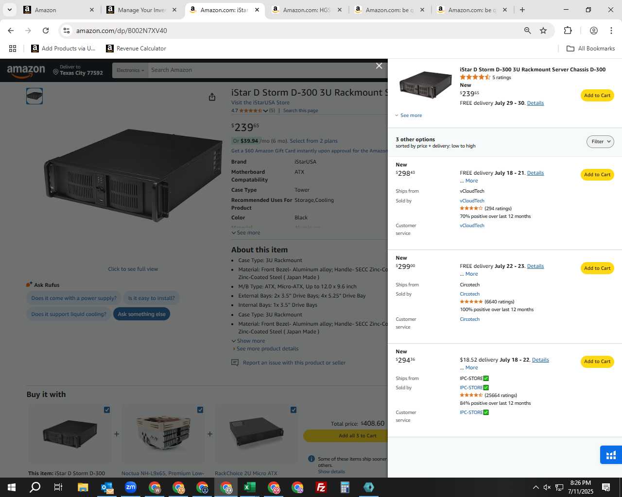Click the Search Amazon input field

(x=267, y=70)
